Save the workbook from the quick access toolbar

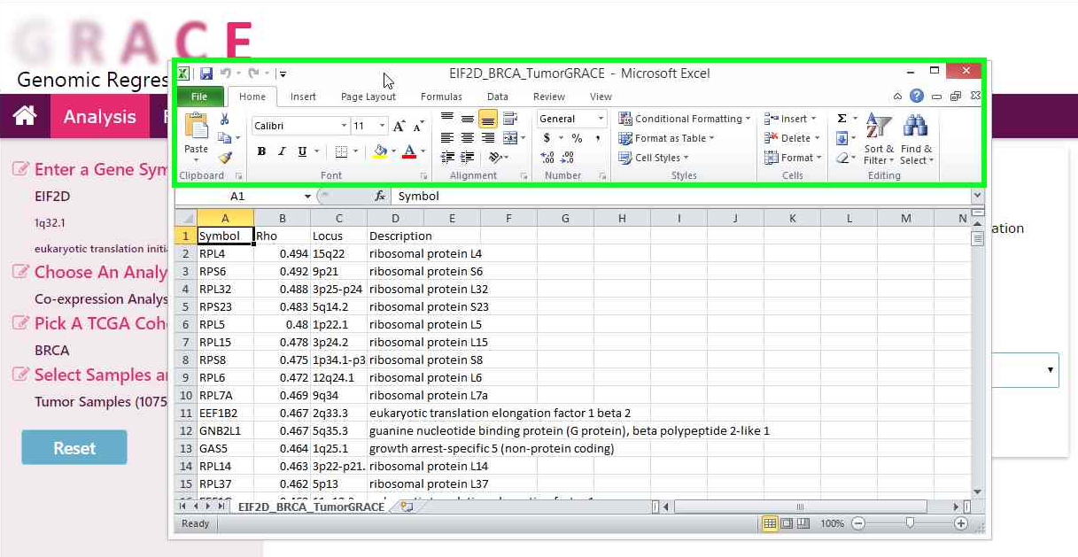pos(206,73)
